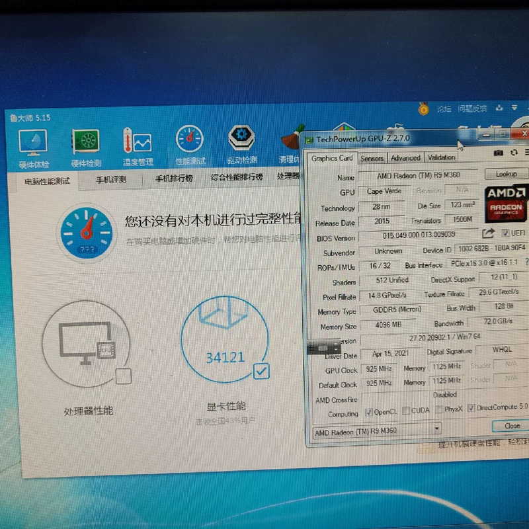Toggle the DirectCompute 5.0 checkbox

click(x=471, y=408)
